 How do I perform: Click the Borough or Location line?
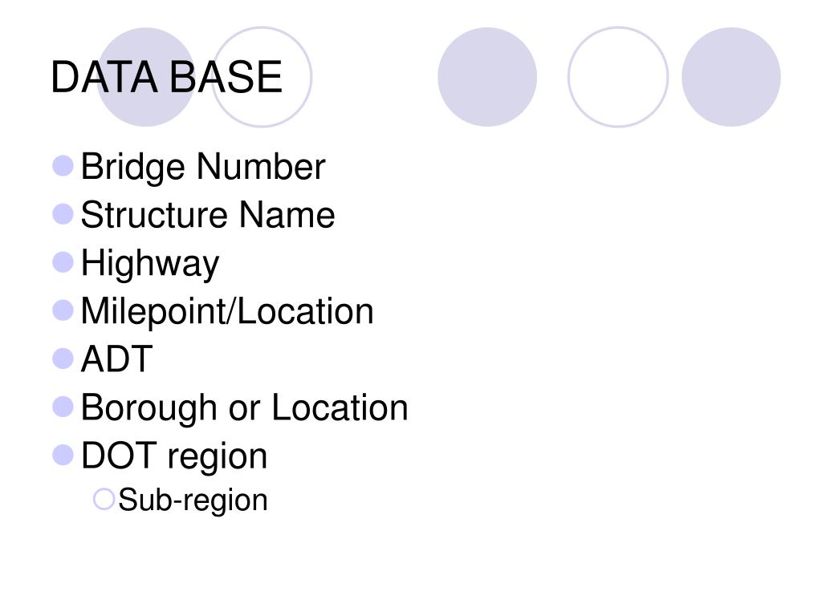click(x=244, y=408)
